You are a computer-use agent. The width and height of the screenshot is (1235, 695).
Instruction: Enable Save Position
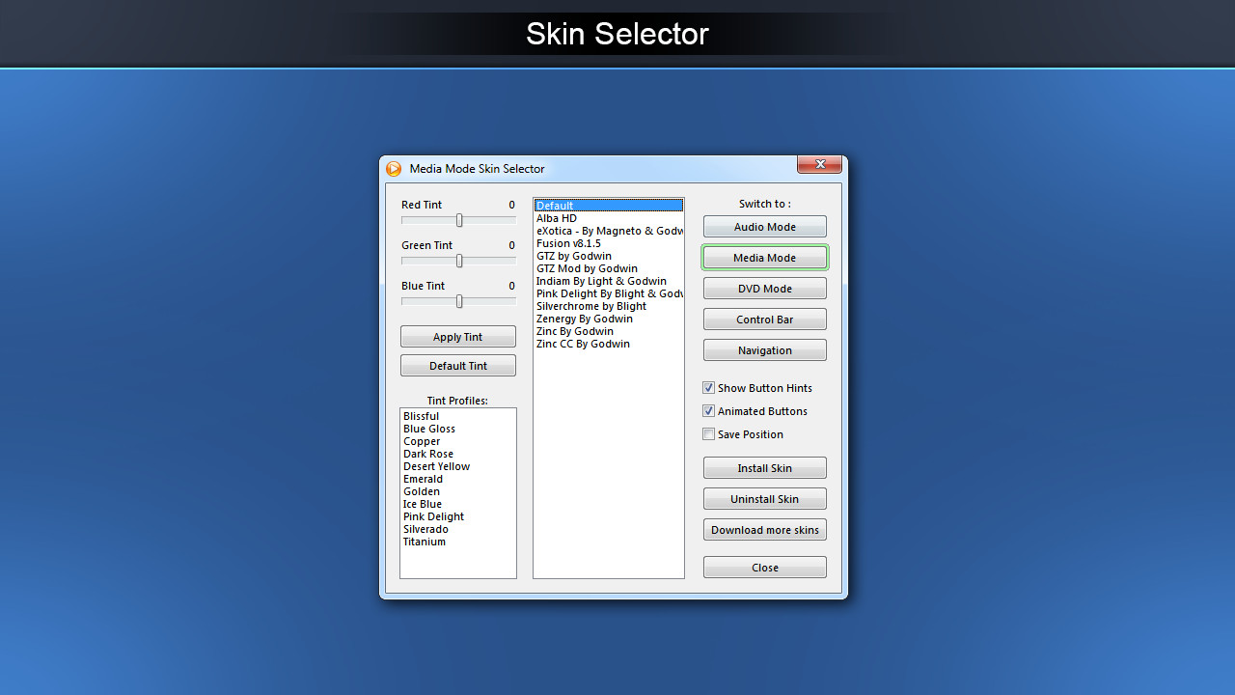708,433
